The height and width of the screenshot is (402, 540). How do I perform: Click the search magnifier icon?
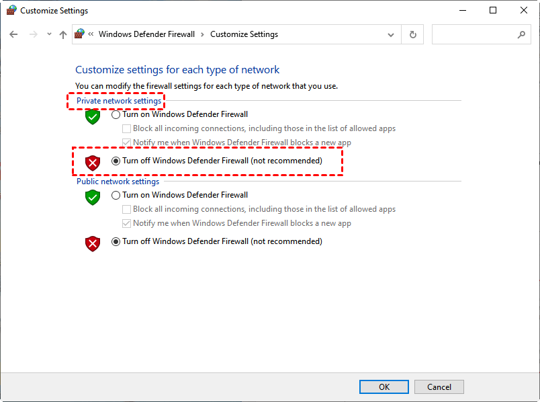pos(521,34)
